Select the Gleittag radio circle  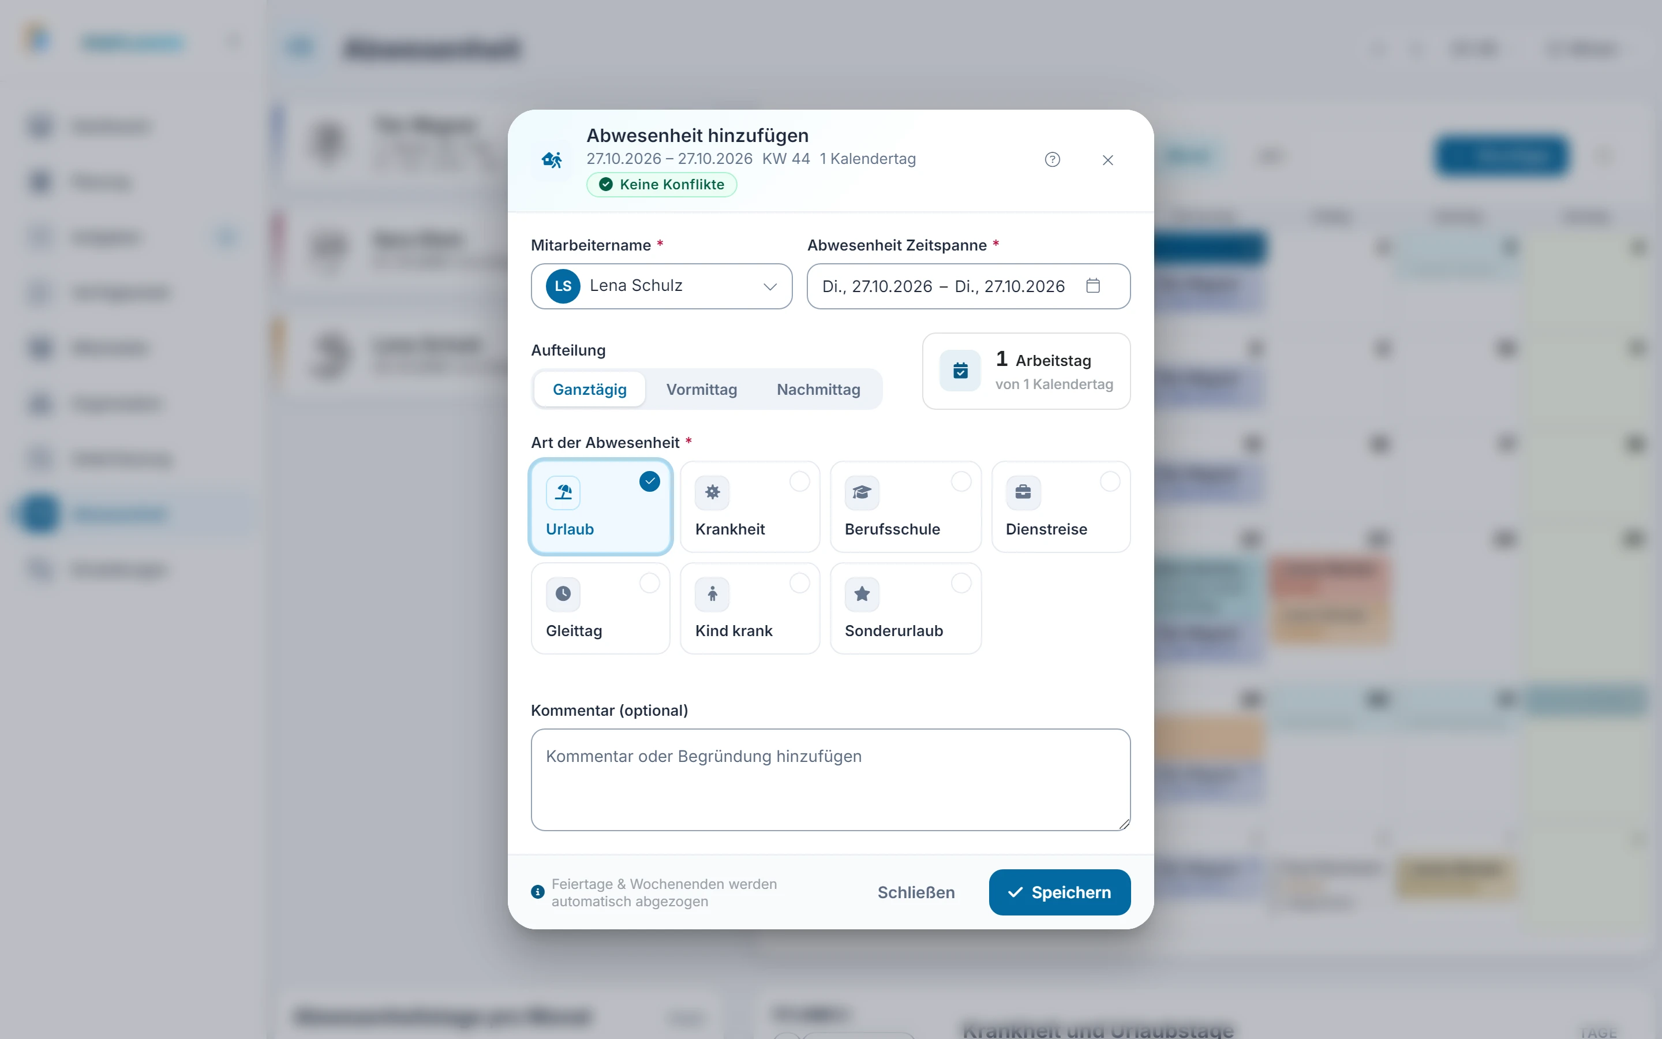point(650,584)
